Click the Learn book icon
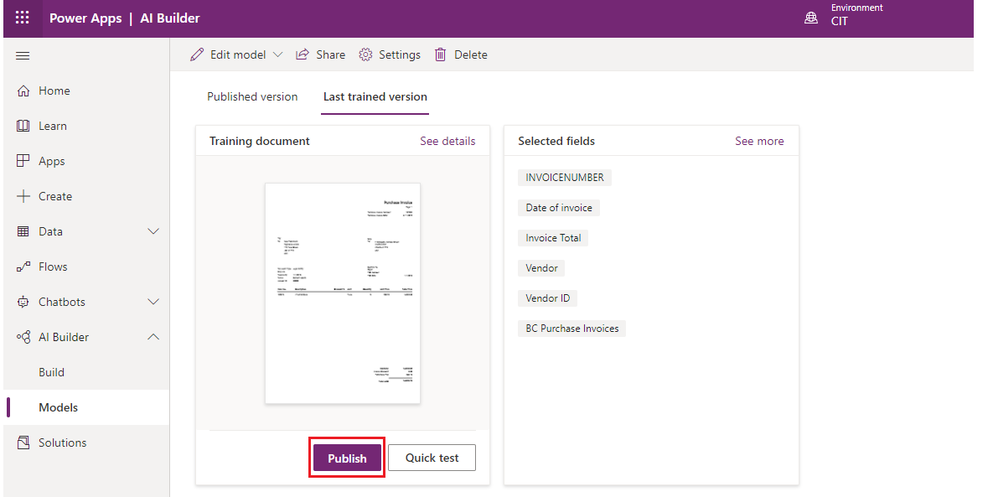The height and width of the screenshot is (497, 993). pyautogui.click(x=23, y=126)
